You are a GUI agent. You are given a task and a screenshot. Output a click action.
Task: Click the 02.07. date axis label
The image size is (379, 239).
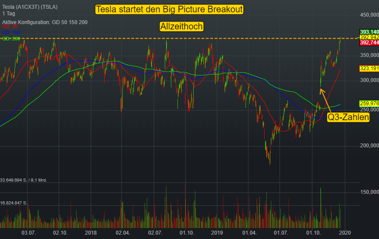[x=155, y=233]
